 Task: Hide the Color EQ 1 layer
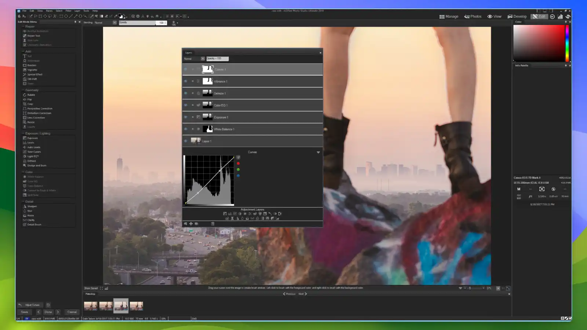[186, 105]
